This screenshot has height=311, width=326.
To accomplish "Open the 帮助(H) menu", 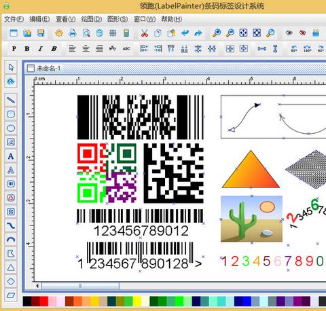I will click(172, 19).
